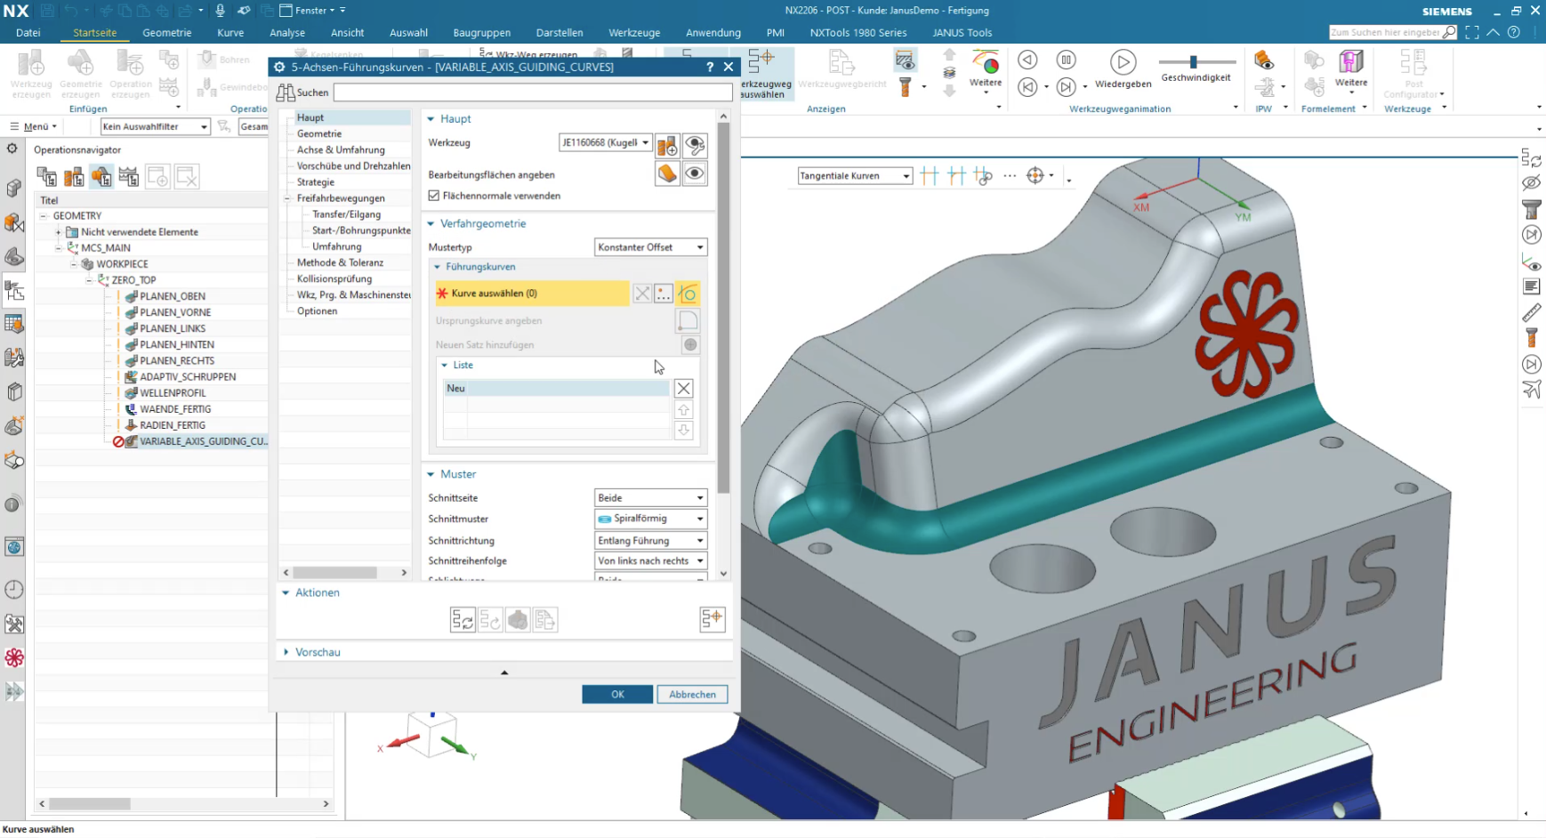
Task: Open the Geometrie ribbon tab
Action: (x=167, y=33)
